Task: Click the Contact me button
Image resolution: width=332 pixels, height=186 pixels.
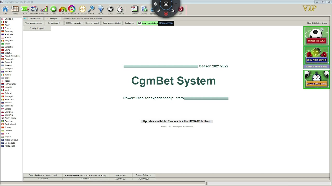Action: 130,23
